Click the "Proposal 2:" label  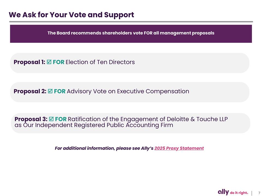pyautogui.click(x=30, y=91)
